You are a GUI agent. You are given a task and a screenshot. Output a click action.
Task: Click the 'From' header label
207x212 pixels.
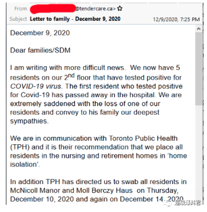[x=21, y=9]
